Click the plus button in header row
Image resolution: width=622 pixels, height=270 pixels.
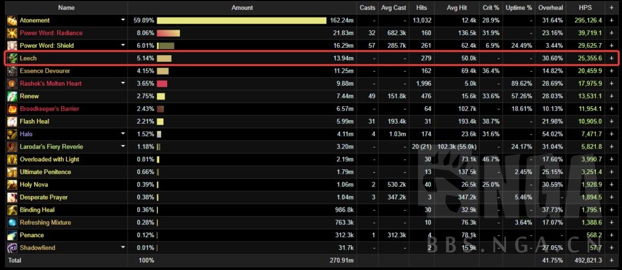(x=612, y=8)
